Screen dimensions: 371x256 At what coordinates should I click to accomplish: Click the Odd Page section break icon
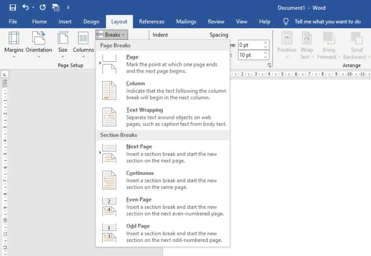109,233
